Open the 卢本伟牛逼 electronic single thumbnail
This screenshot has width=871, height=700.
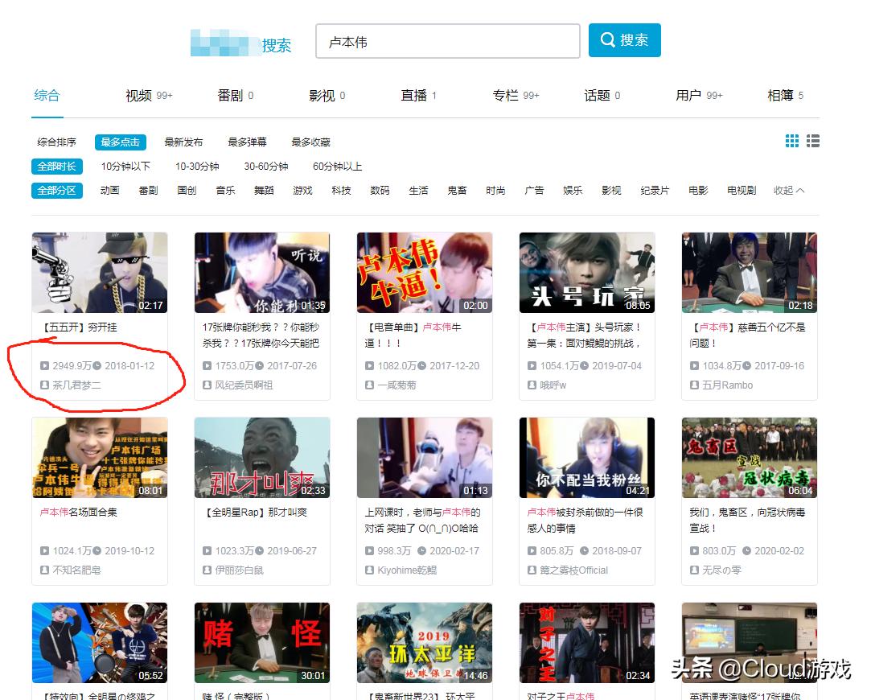[x=425, y=273]
